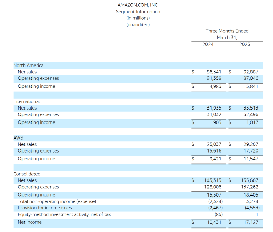This screenshot has height=232, width=273.
Task: Click Consolidated 2024 net sales 143,313
Action: (x=213, y=180)
